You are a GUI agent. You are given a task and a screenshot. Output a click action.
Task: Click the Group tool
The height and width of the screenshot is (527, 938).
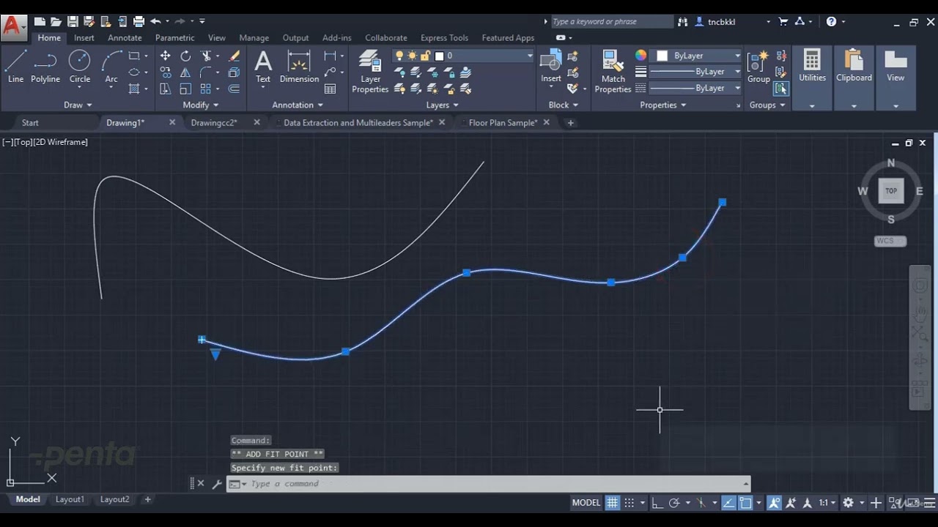(758, 67)
